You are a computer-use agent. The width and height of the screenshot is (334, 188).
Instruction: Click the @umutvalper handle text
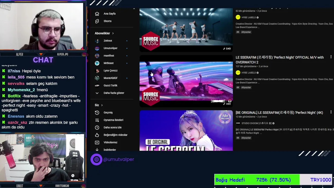coord(118,159)
